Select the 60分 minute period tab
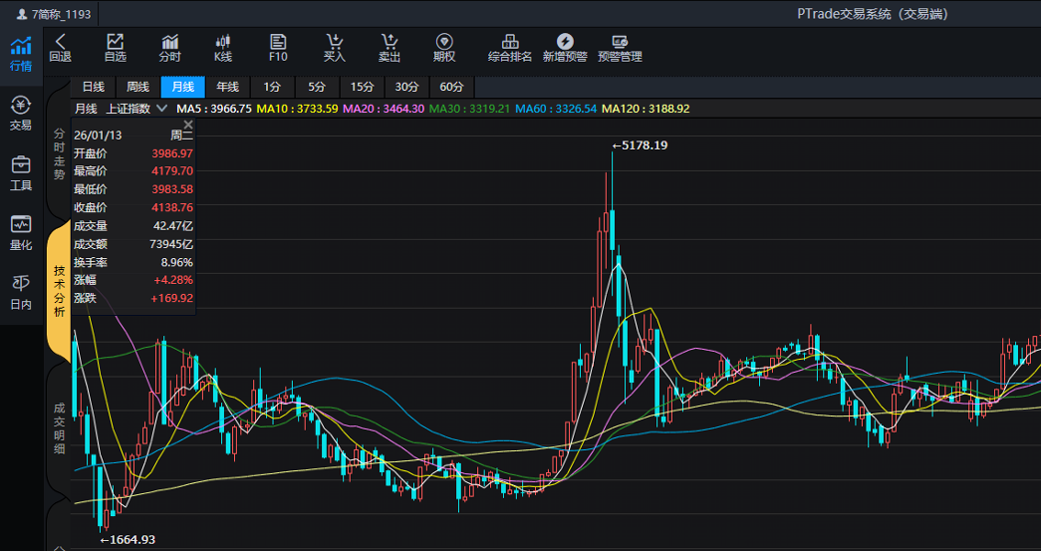 [451, 87]
